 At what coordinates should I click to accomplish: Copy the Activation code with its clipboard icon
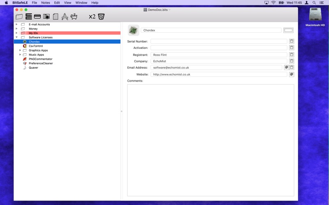coord(292,48)
